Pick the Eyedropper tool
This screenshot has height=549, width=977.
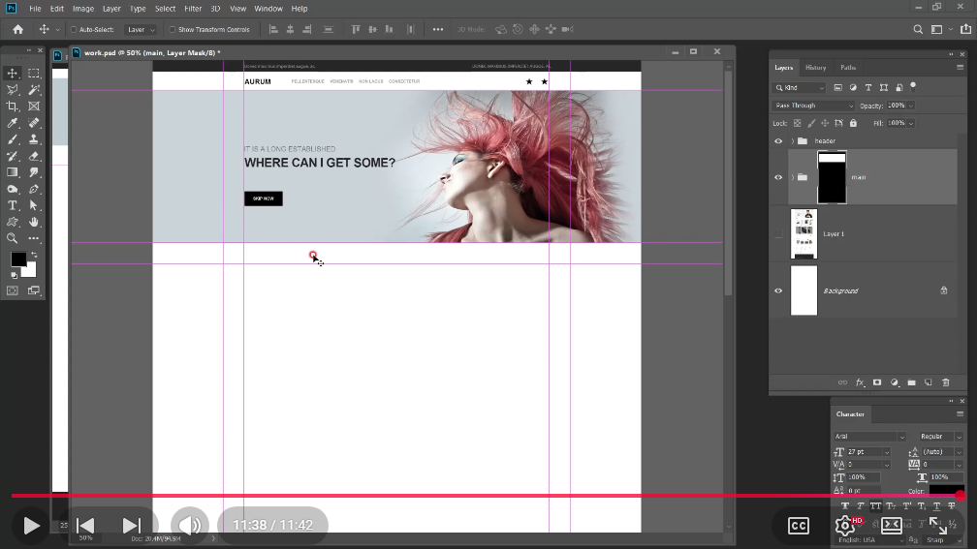pyautogui.click(x=13, y=123)
